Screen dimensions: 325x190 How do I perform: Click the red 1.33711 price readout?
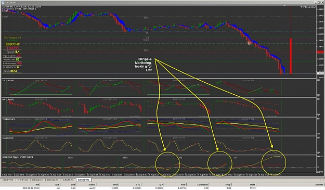[x=12, y=48]
